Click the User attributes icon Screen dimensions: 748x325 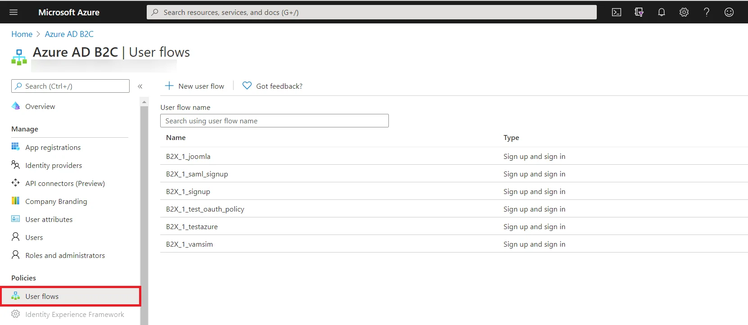point(16,219)
